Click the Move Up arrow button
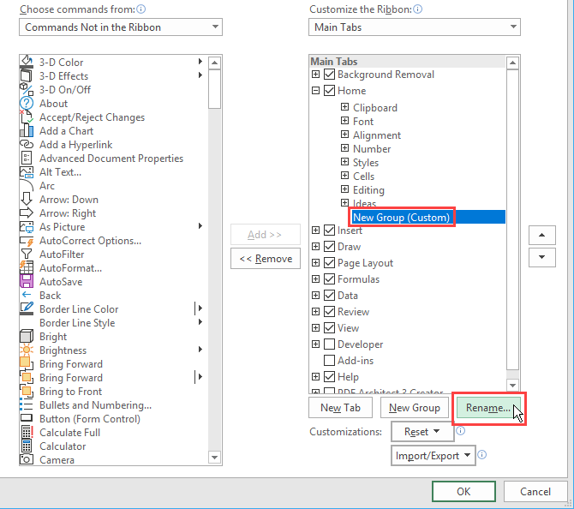Screen dimensions: 574x509 [541, 236]
